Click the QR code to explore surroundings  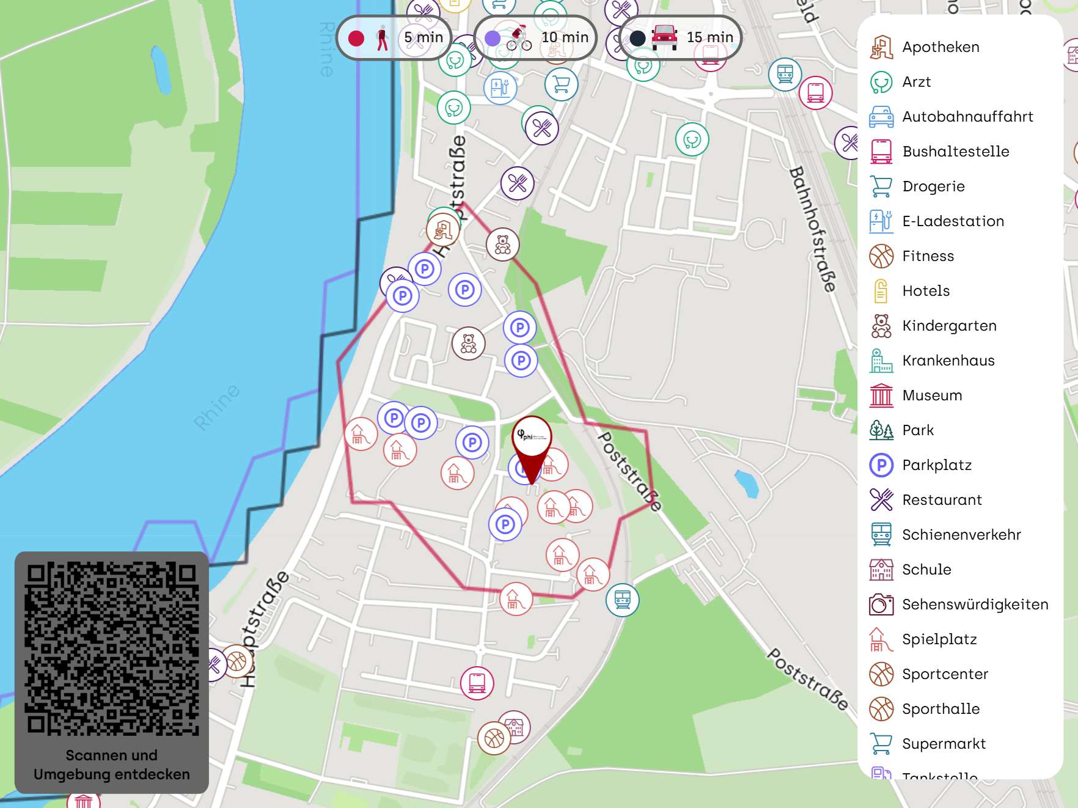pos(112,648)
